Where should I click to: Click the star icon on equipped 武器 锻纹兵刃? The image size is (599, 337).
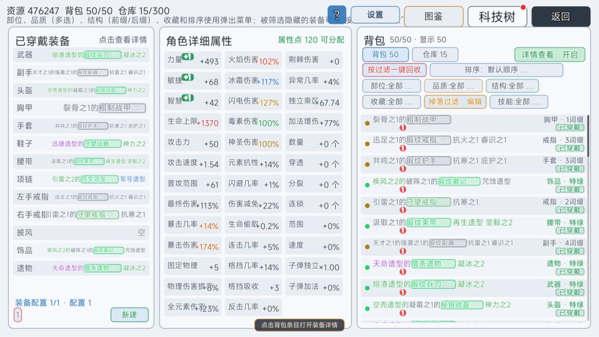pos(114,55)
